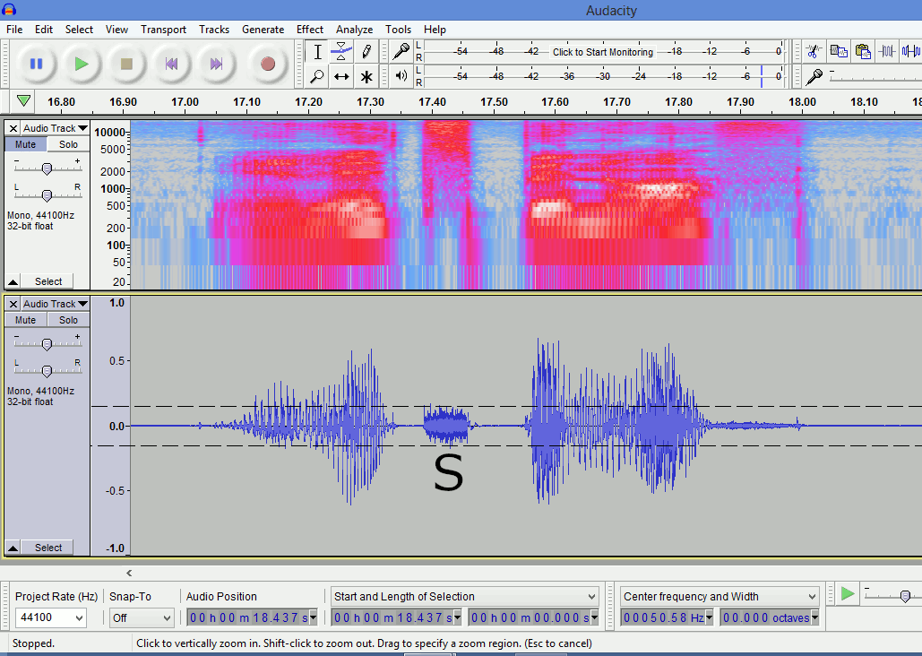The width and height of the screenshot is (922, 656).
Task: Open Start and Length of Selection dropdown
Action: coord(464,597)
